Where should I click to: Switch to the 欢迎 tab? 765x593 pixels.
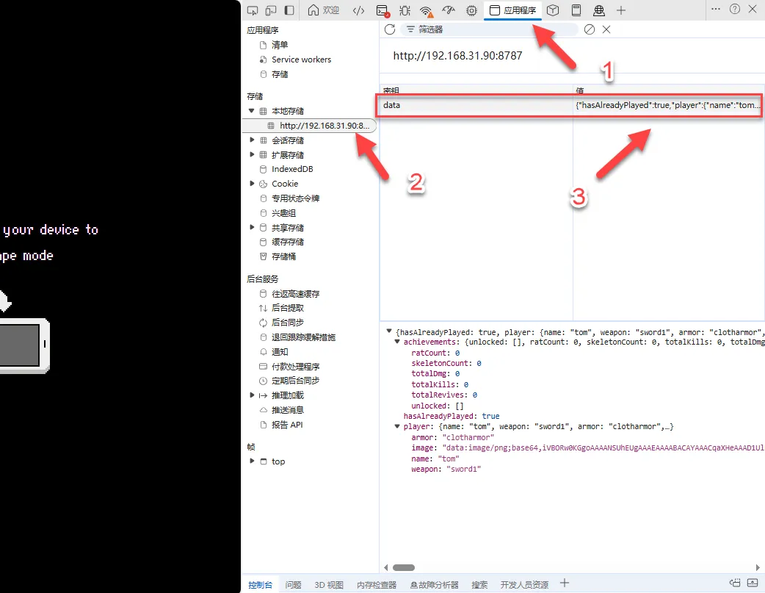[x=324, y=10]
